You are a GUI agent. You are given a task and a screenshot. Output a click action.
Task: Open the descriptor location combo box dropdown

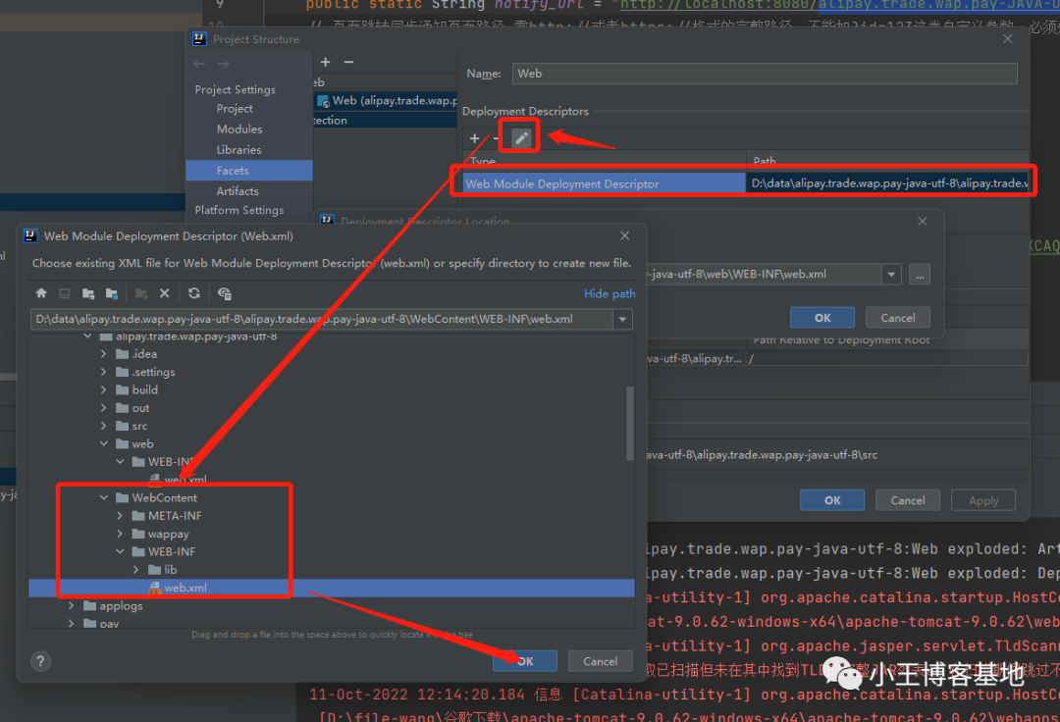tap(891, 275)
